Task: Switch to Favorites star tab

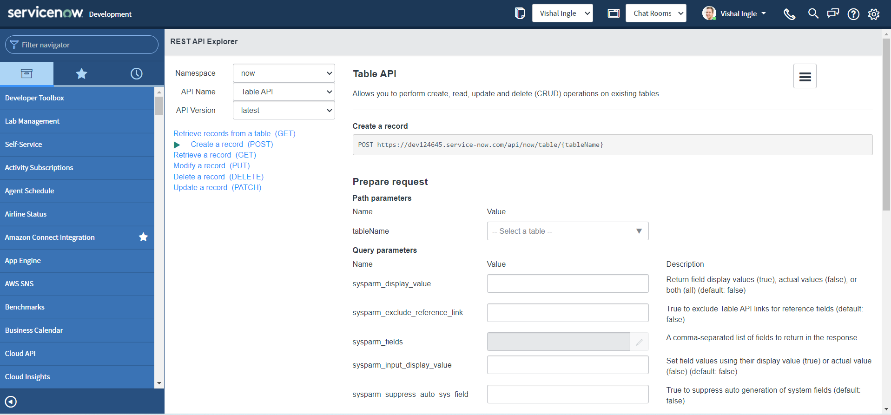Action: click(81, 73)
